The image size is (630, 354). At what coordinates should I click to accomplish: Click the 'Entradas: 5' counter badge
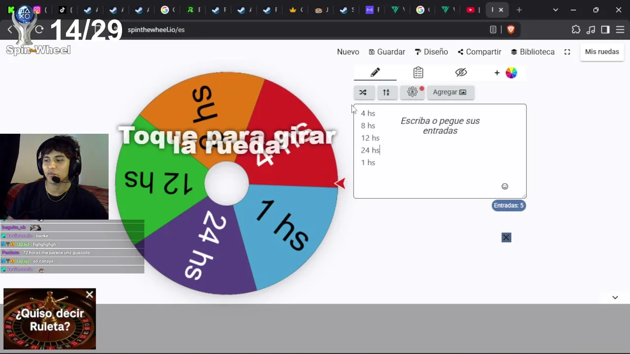click(509, 206)
